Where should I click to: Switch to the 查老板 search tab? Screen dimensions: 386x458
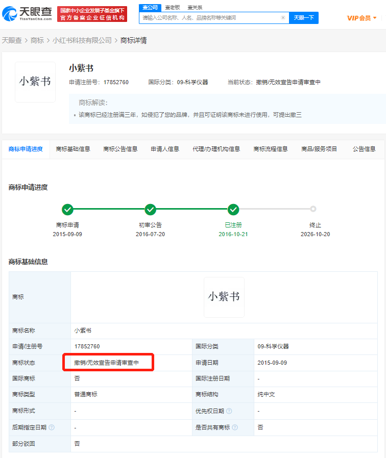click(173, 8)
